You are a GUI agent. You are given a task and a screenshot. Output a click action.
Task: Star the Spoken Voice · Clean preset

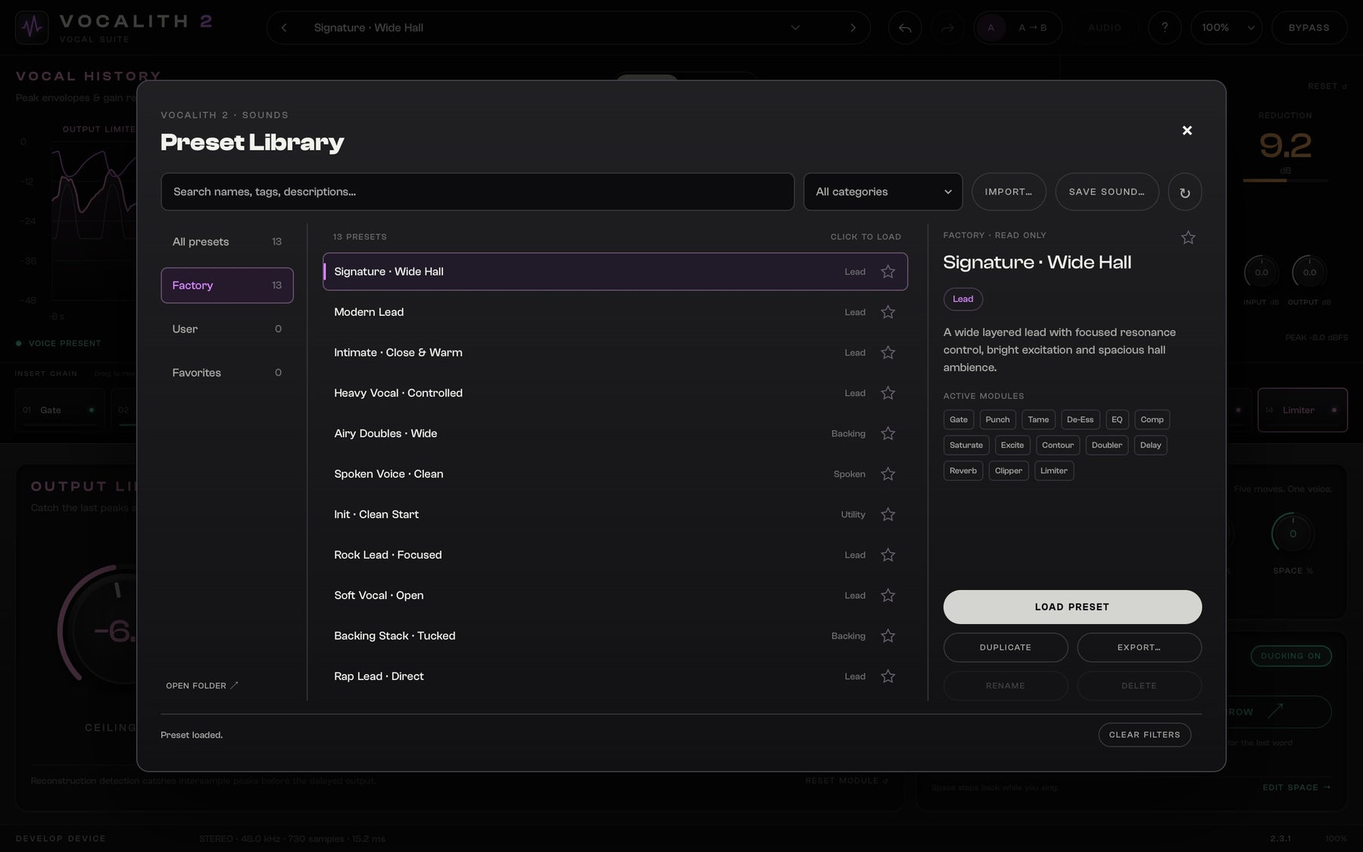click(887, 474)
